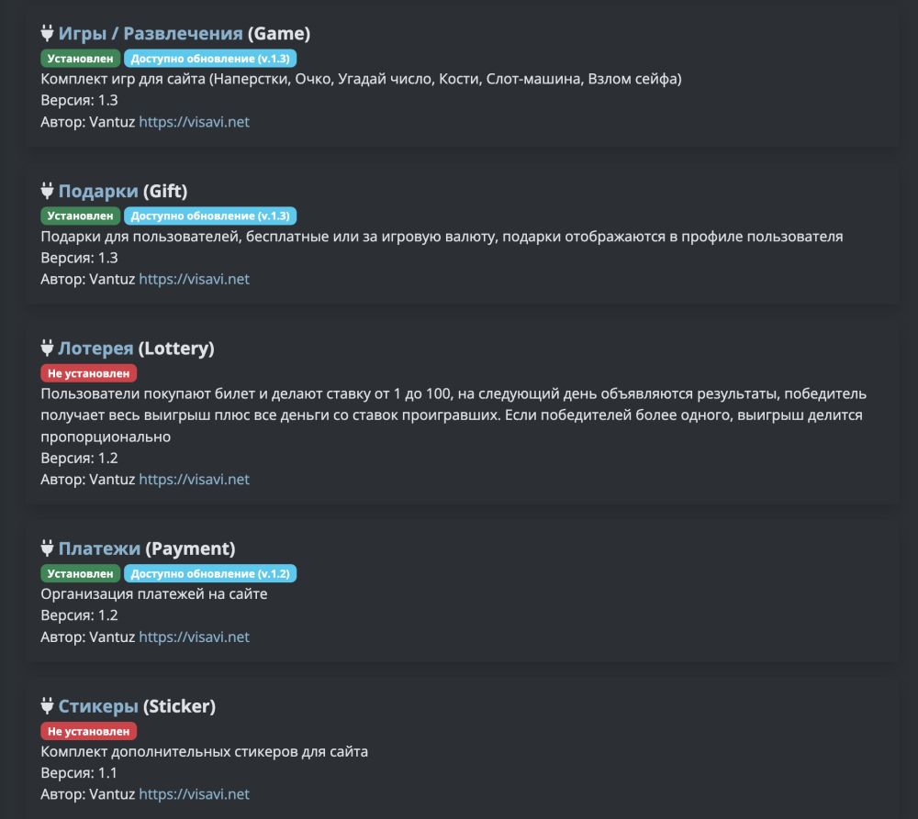Image resolution: width=918 pixels, height=819 pixels.
Task: Click the Payment update v.1.2 badge
Action: [x=210, y=573]
